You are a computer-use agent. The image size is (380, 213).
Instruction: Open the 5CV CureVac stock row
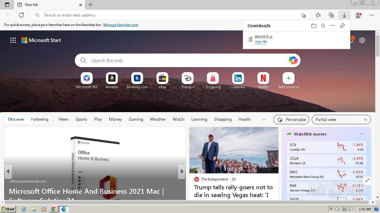[327, 147]
